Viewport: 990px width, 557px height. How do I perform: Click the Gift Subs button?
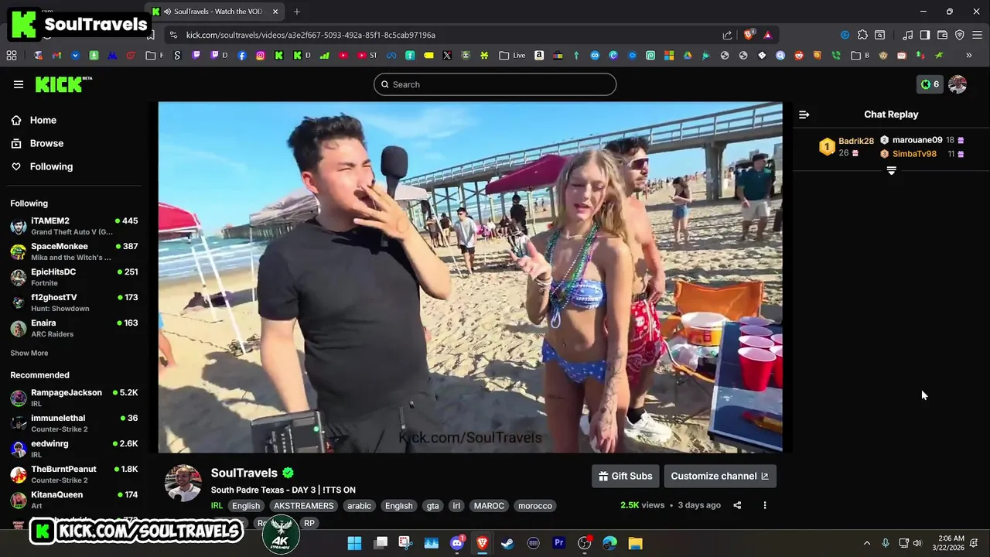click(625, 476)
